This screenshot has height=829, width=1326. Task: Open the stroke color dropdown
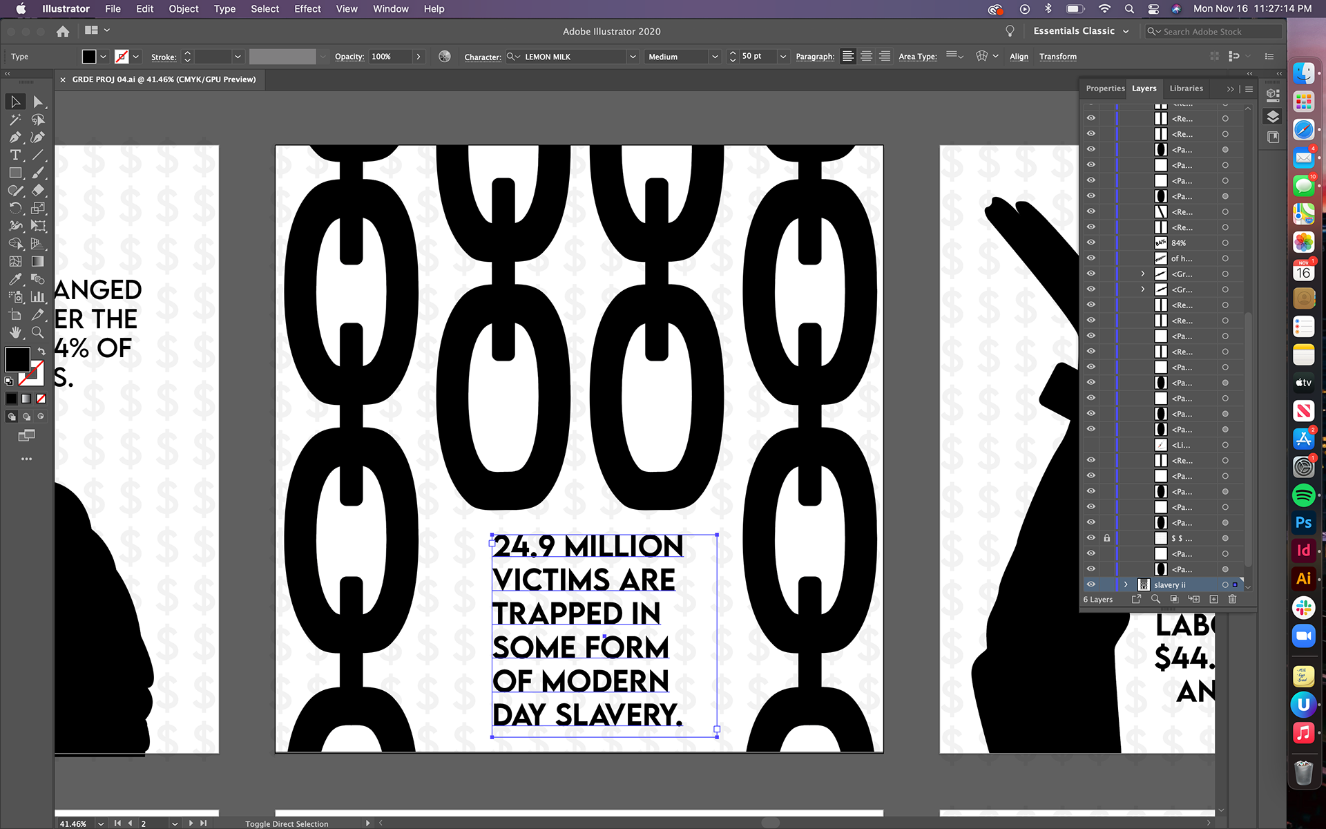point(135,57)
